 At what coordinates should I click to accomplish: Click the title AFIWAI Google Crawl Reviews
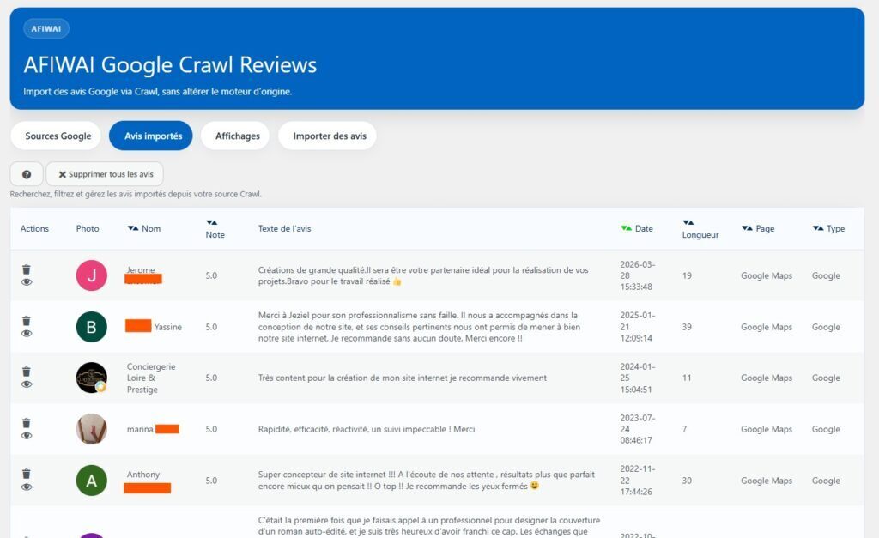[170, 65]
